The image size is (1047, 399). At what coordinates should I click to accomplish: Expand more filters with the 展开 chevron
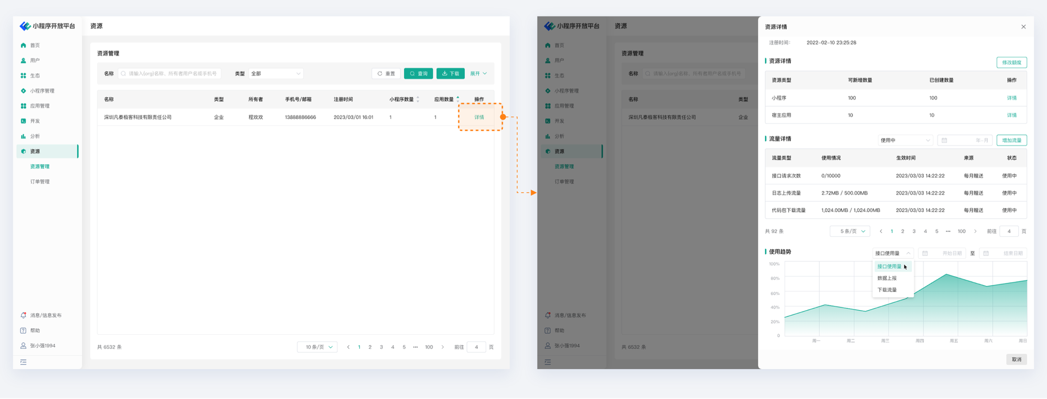point(478,74)
